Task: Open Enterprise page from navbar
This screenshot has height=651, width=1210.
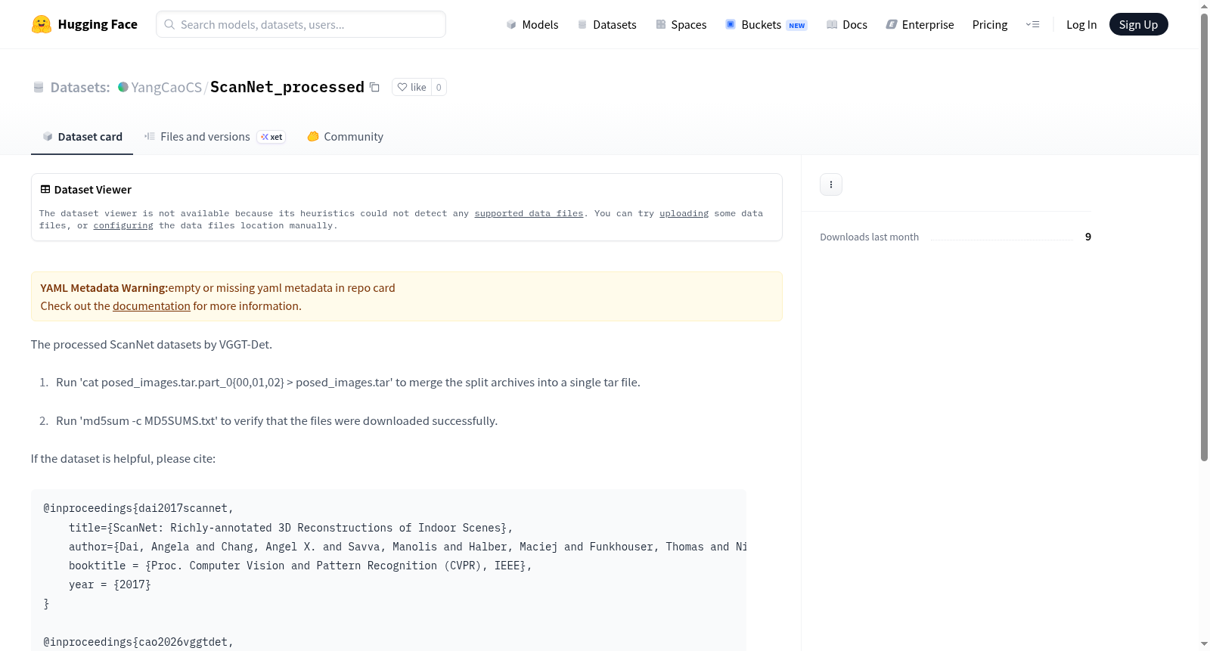Action: click(x=920, y=25)
